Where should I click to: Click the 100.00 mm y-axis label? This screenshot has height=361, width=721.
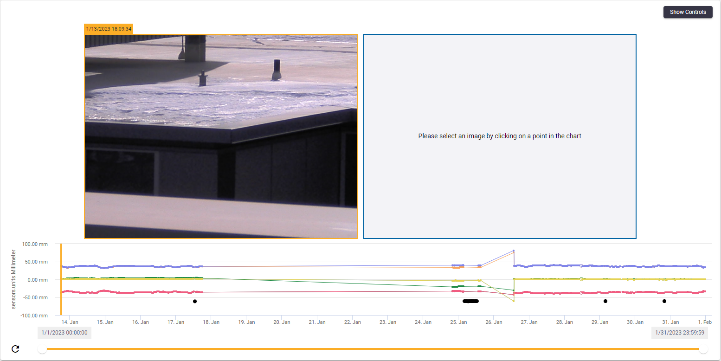click(x=35, y=244)
